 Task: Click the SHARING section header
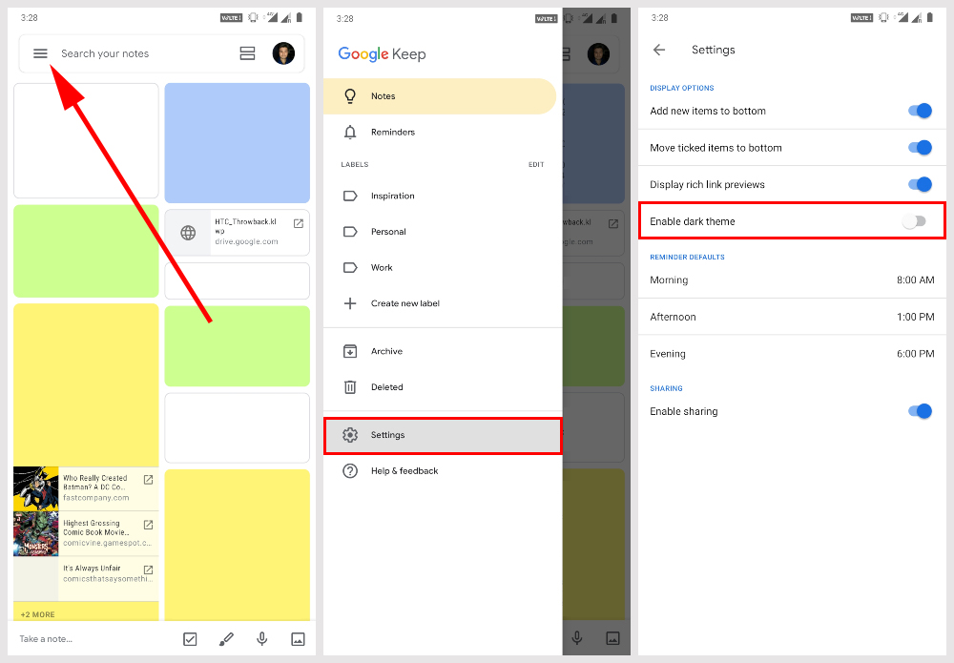[666, 388]
